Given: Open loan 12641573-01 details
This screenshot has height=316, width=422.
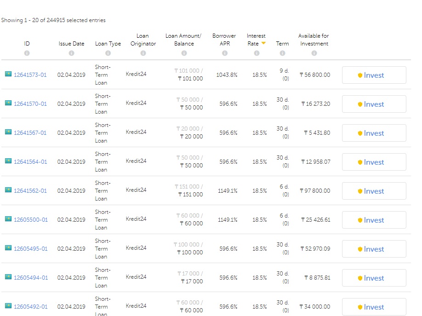Looking at the screenshot, I should (x=30, y=75).
